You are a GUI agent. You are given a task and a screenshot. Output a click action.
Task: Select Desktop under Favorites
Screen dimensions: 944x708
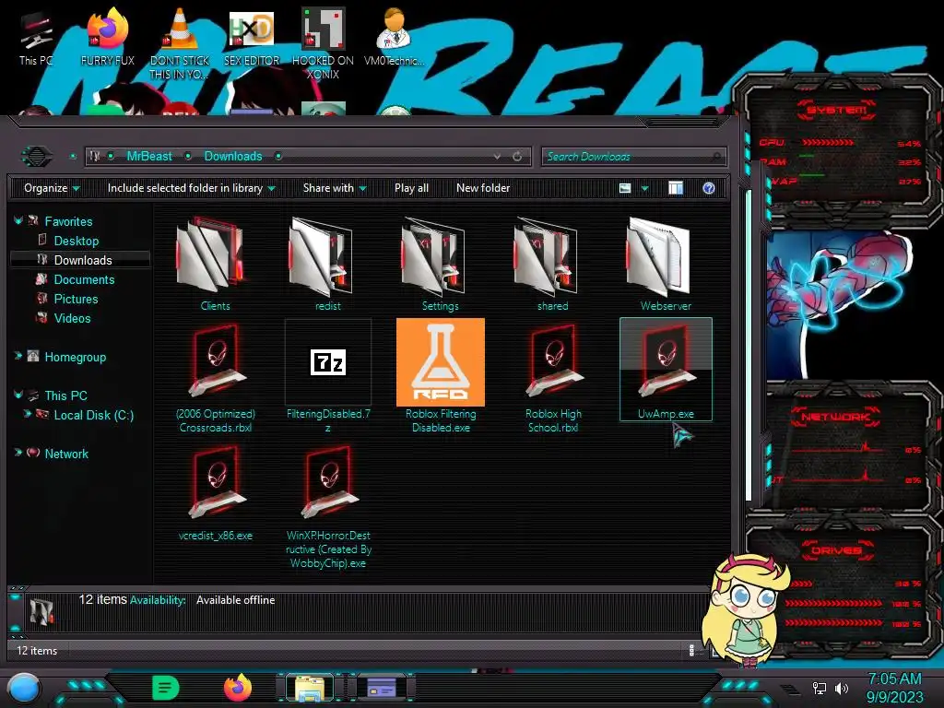coord(77,241)
